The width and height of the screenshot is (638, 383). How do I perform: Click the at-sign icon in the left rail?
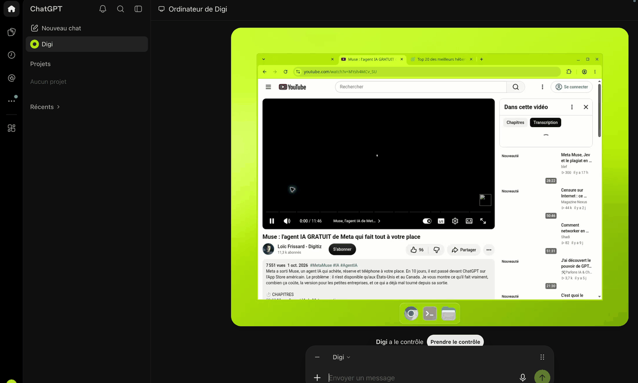point(11,78)
